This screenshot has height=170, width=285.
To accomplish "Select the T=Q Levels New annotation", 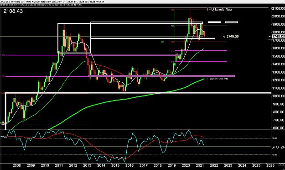I will [x=220, y=9].
